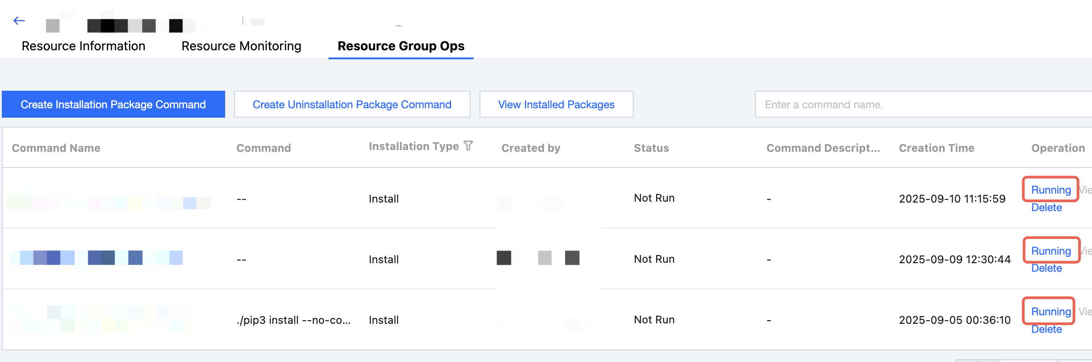Focus the command name search field

click(921, 104)
